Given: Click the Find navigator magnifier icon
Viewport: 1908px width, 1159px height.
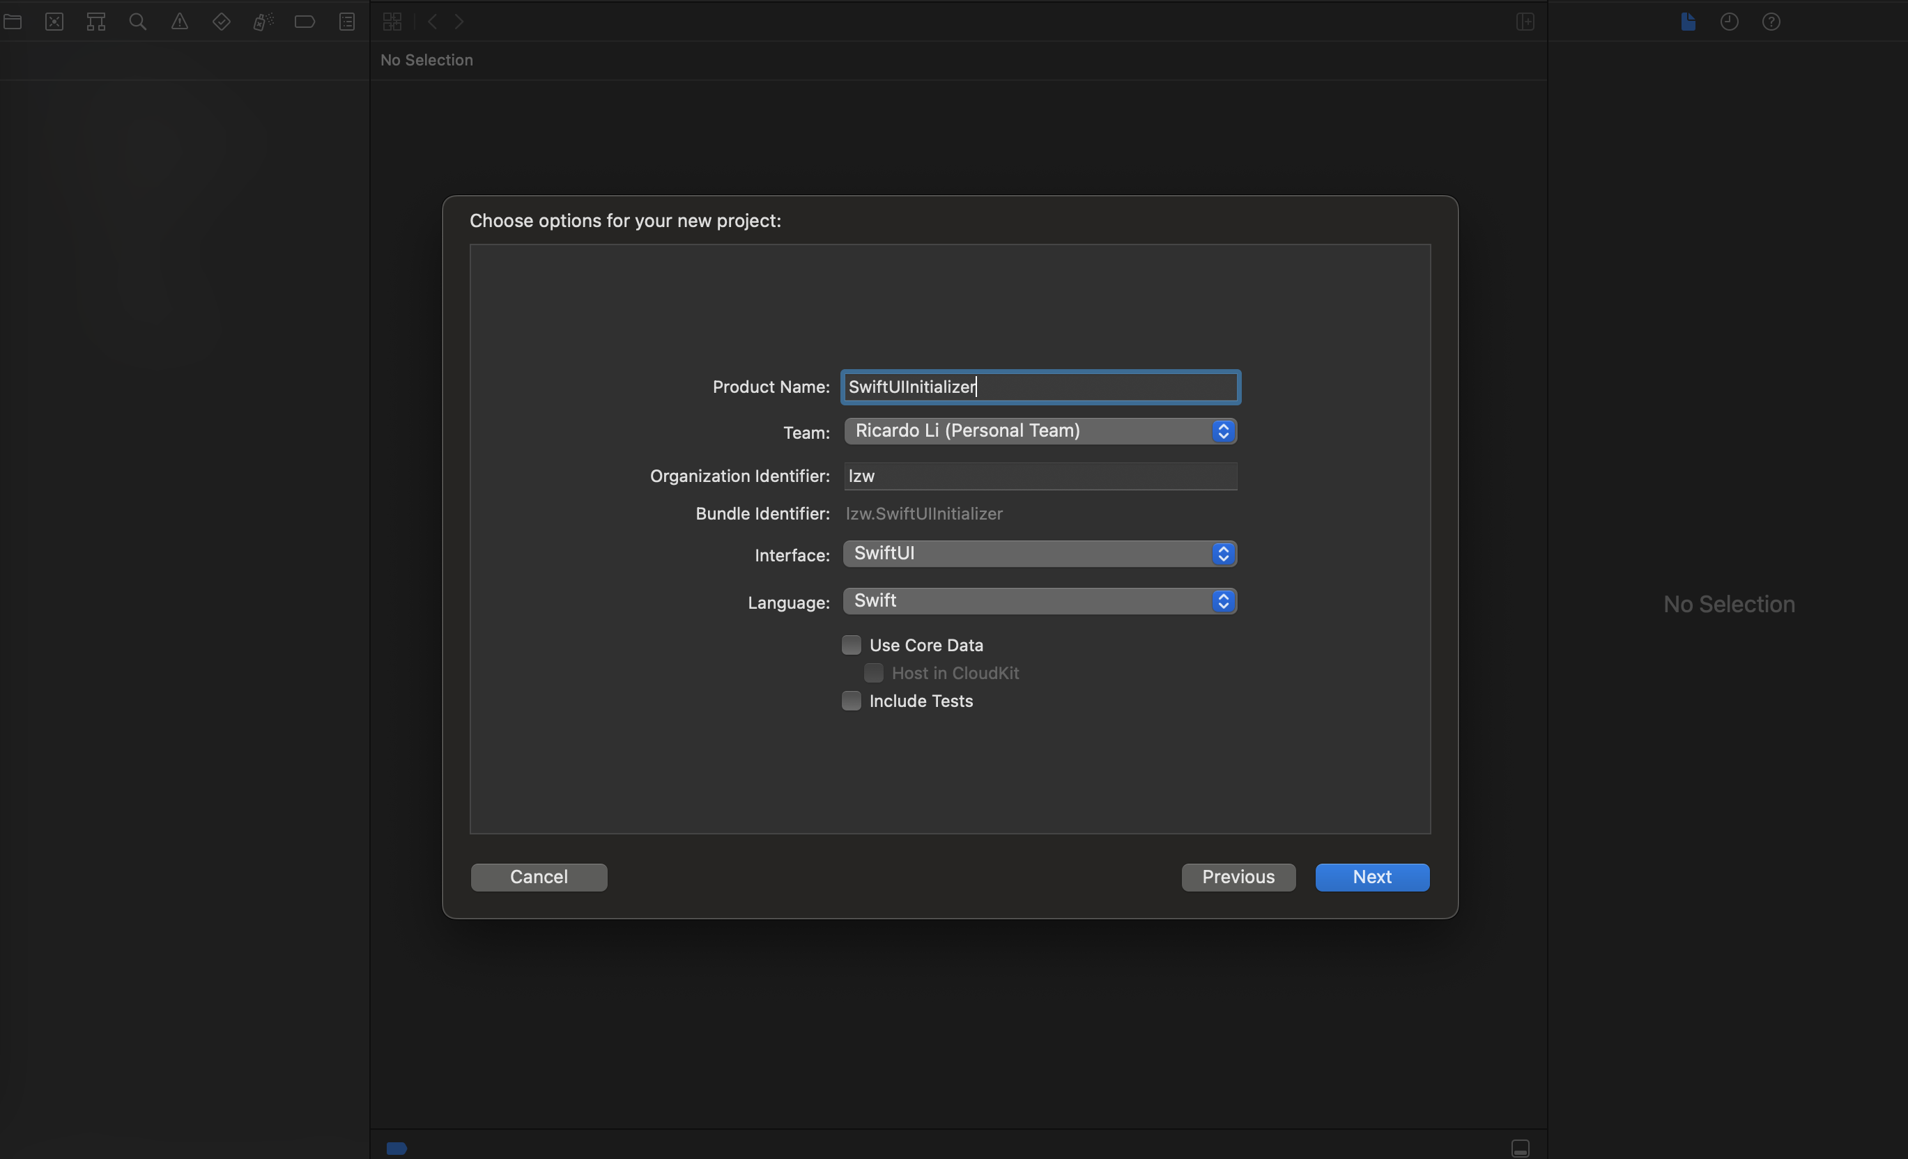Looking at the screenshot, I should pyautogui.click(x=138, y=22).
